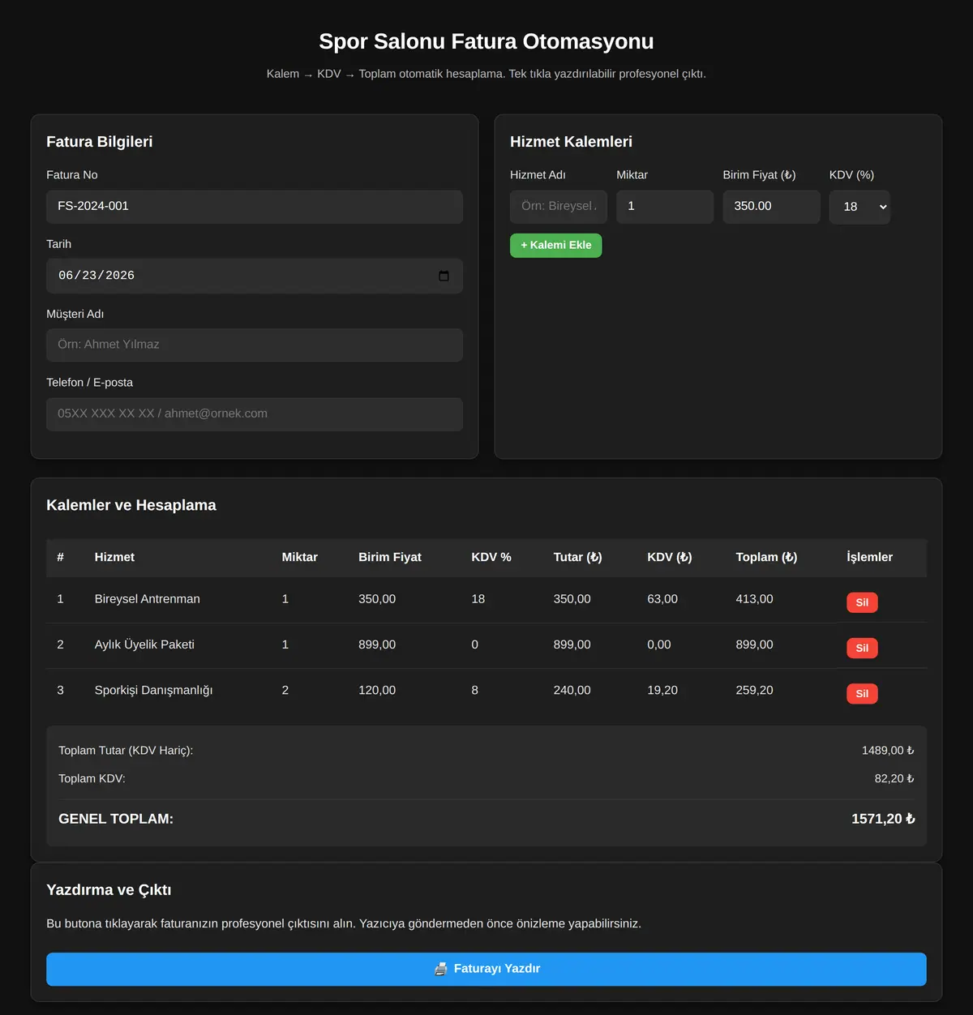
Task: Click the Tarih date field
Action: tap(255, 276)
